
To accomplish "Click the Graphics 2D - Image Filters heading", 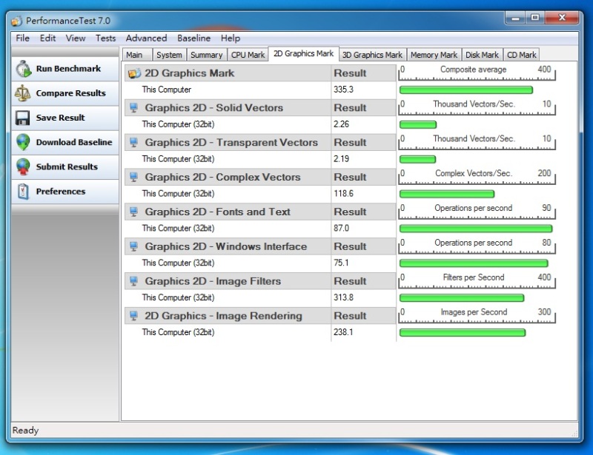I will pos(213,281).
